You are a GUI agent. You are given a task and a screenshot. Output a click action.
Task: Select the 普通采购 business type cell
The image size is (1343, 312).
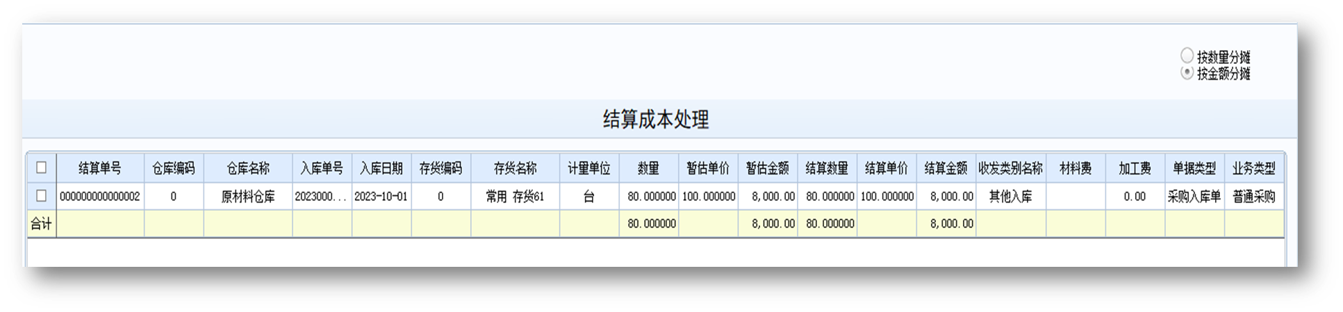point(1254,197)
